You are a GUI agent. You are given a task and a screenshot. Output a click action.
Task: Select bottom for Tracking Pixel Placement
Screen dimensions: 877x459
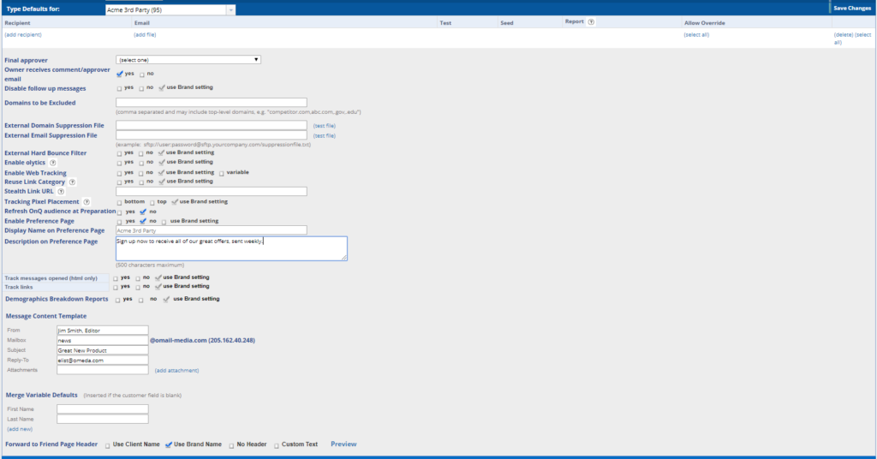tap(119, 202)
